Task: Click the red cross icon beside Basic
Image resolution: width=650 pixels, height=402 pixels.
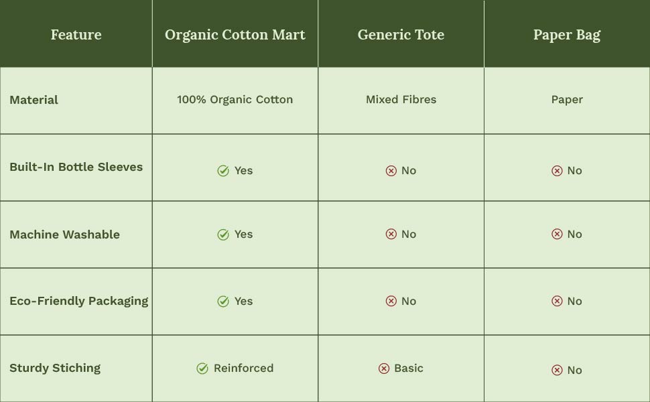Action: point(384,368)
